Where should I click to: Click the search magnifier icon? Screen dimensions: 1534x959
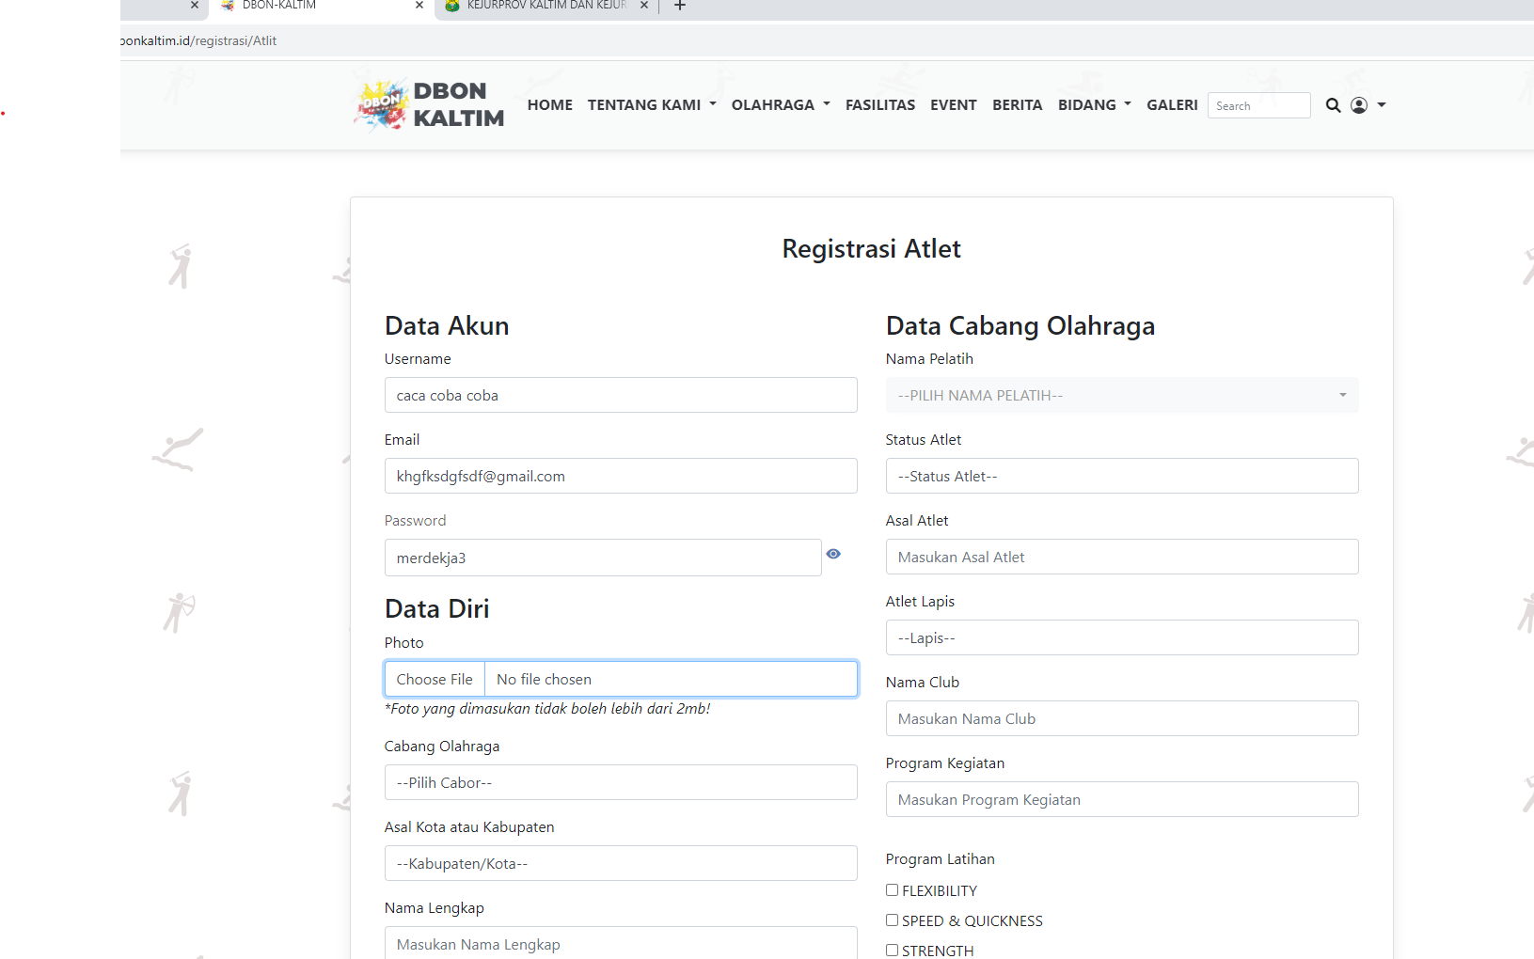click(x=1333, y=105)
